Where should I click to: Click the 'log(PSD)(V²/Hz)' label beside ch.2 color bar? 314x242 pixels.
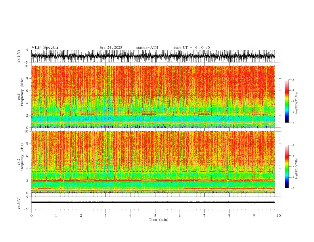pyautogui.click(x=297, y=168)
